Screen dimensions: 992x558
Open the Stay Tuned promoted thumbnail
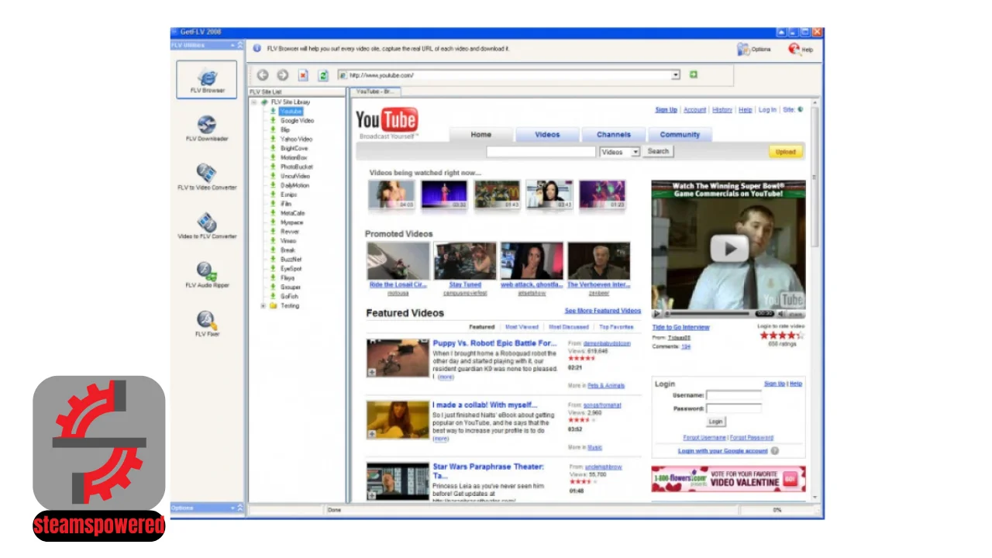click(465, 260)
